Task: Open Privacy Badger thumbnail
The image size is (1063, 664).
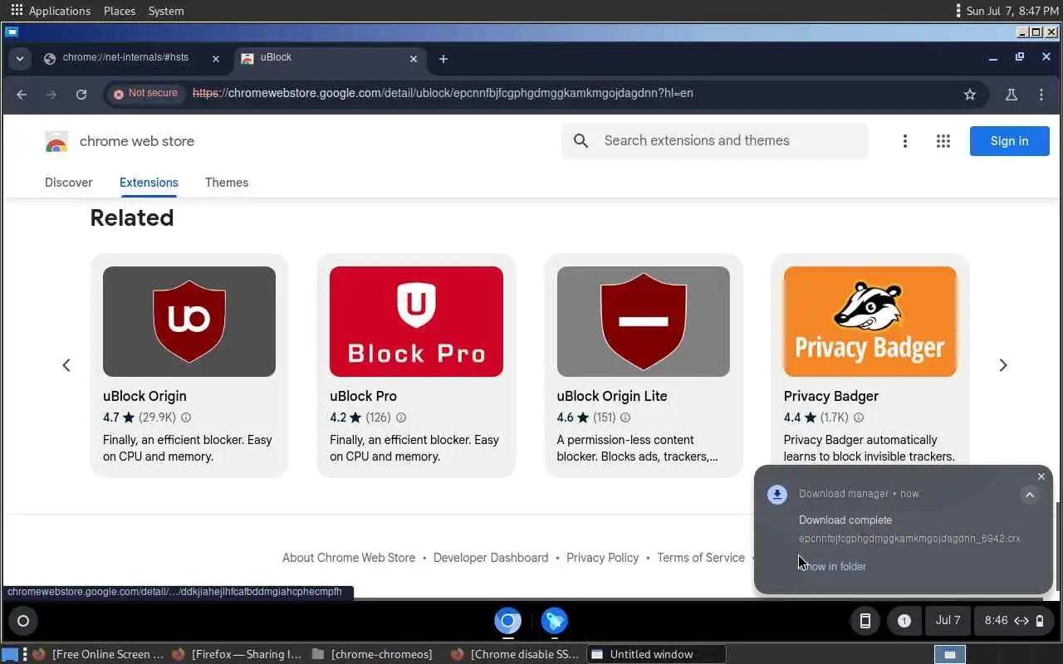Action: point(870,321)
